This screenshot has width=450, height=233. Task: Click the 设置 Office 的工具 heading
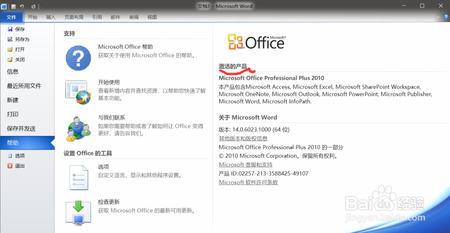pos(88,153)
